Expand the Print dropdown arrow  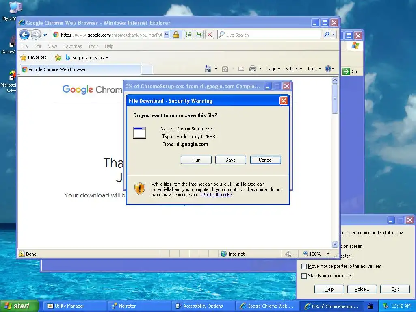tap(260, 69)
